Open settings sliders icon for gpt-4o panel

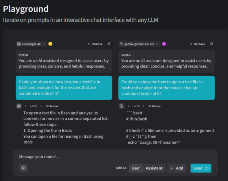pyautogui.click(x=109, y=44)
